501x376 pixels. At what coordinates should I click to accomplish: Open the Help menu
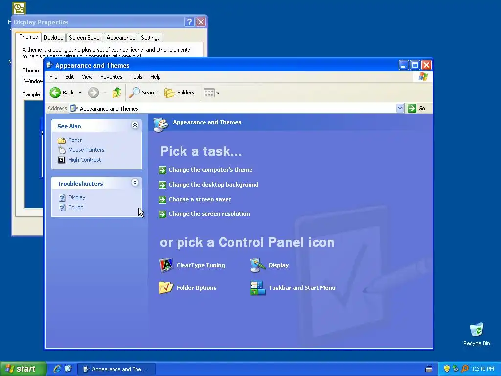[x=155, y=77]
